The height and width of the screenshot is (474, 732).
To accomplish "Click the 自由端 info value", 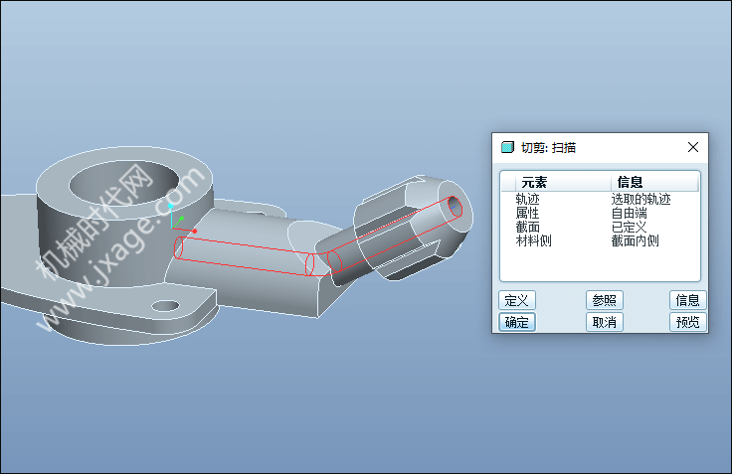I will tap(630, 214).
